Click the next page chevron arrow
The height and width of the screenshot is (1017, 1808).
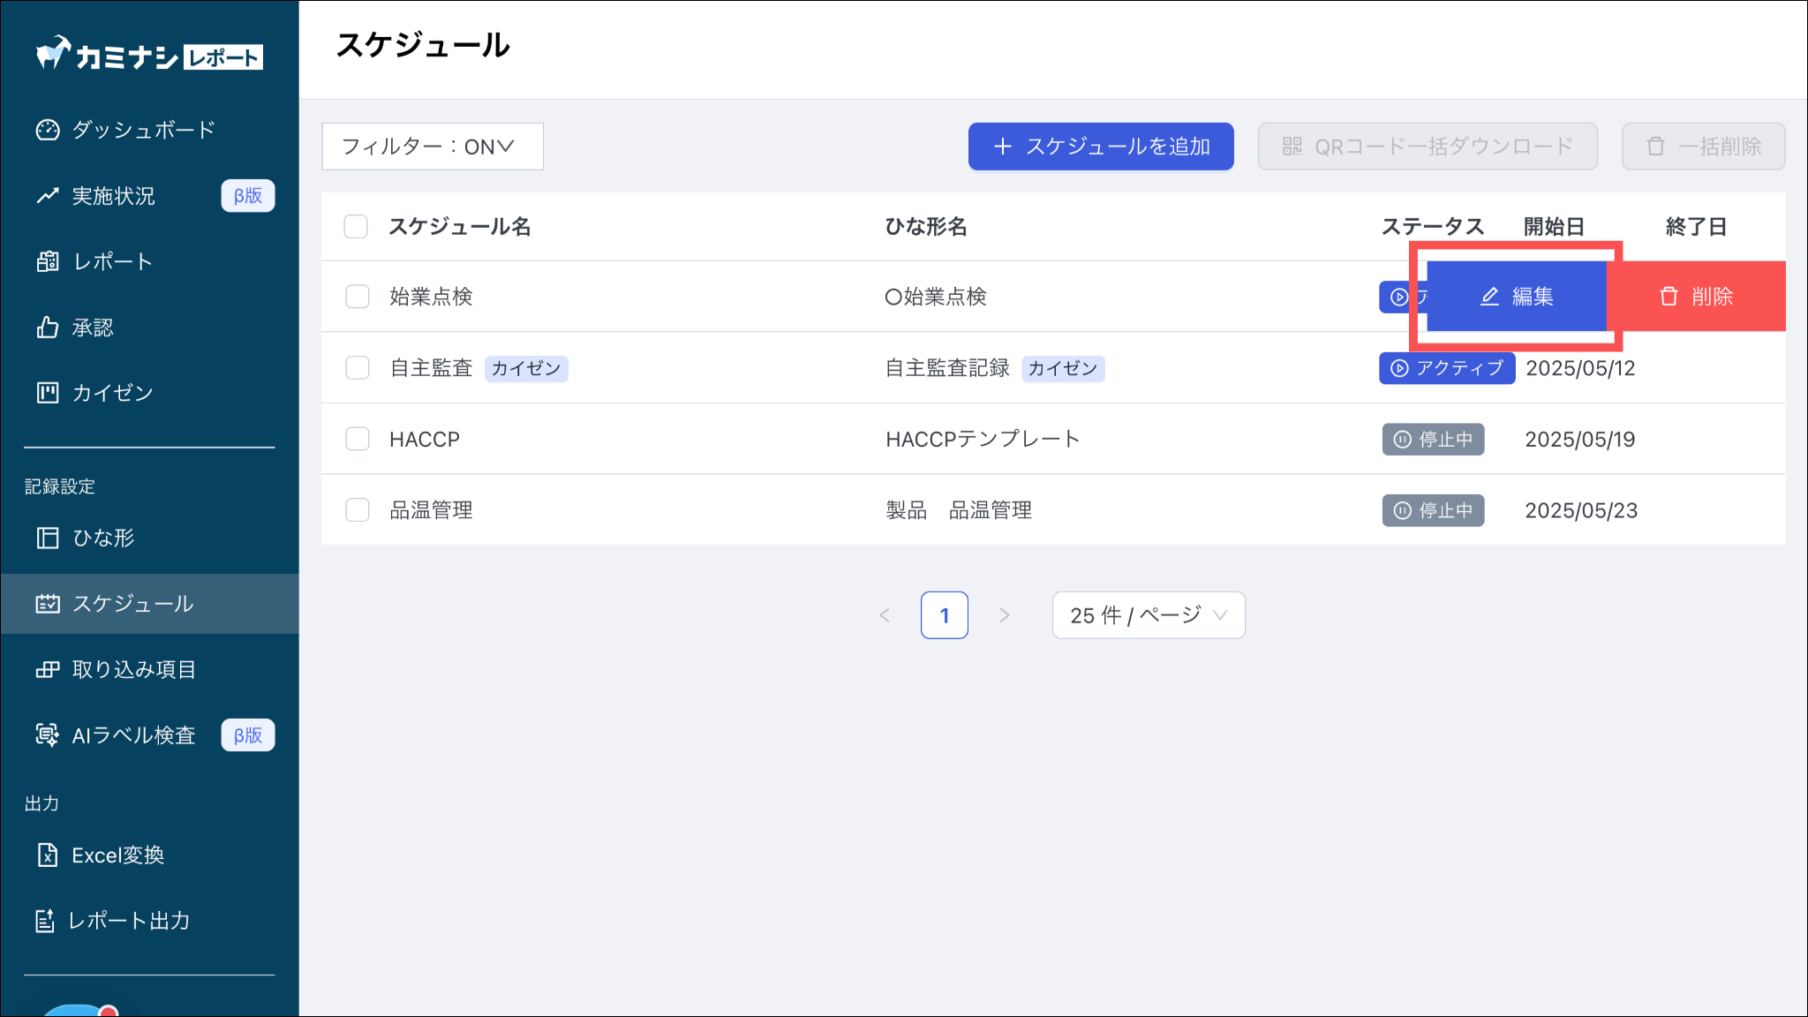pos(1004,615)
